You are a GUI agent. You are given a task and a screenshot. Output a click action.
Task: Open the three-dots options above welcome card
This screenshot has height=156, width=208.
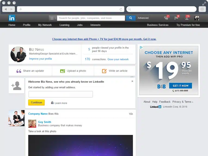(x=132, y=77)
